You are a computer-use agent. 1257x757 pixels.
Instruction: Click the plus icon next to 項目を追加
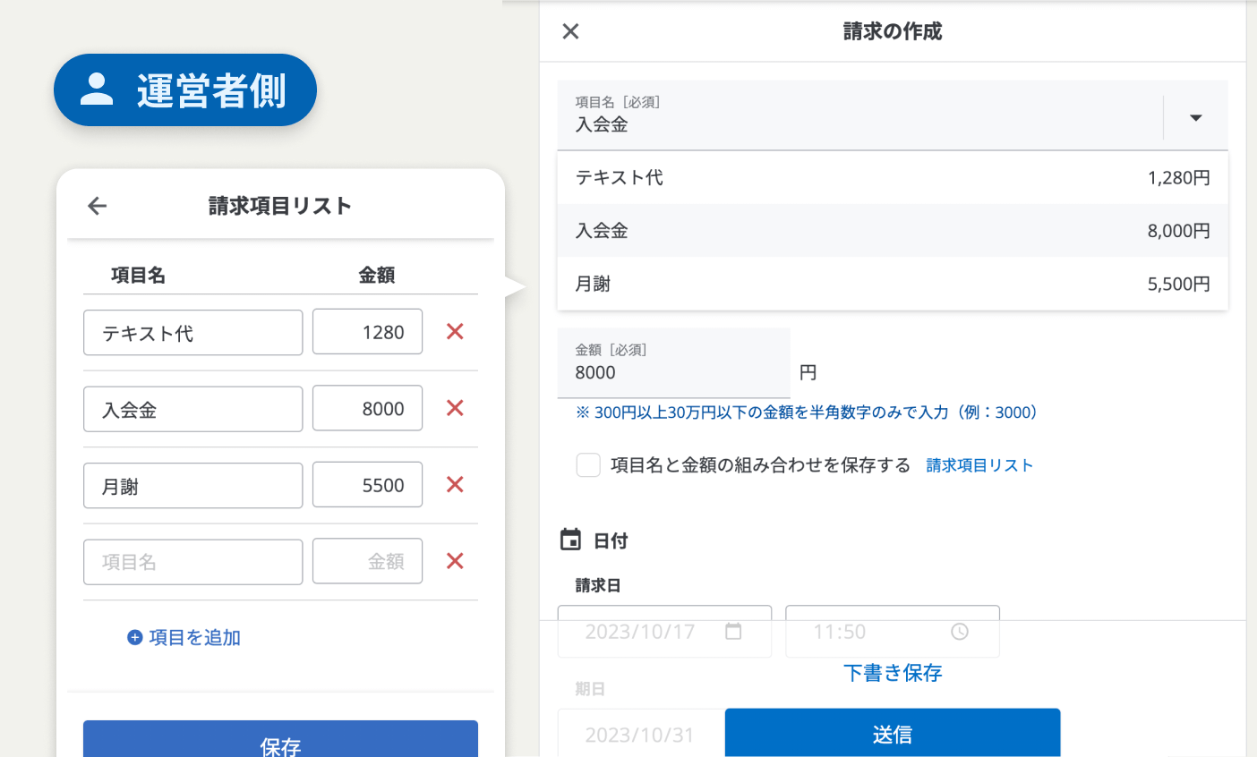135,638
